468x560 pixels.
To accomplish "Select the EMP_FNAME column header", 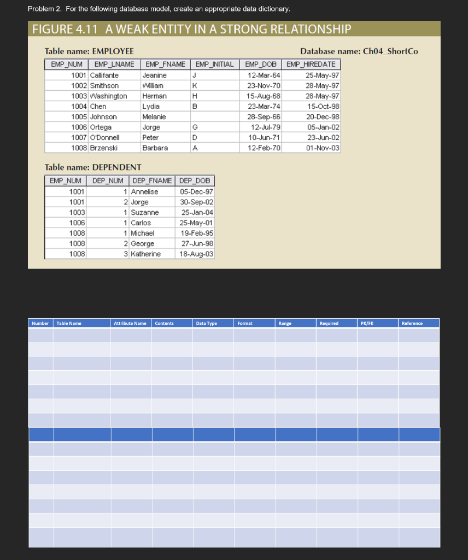I will point(165,65).
